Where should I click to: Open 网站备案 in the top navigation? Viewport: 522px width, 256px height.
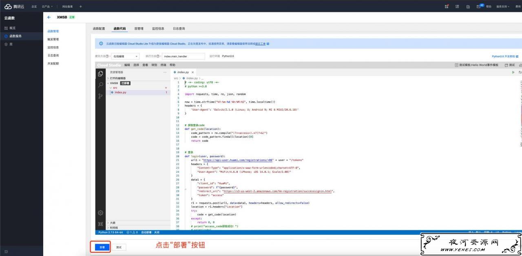(67, 7)
